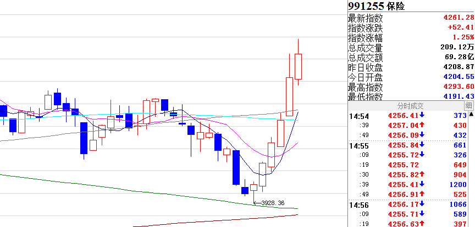The height and width of the screenshot is (227, 475).
Task: Select the 总成交量 value 209.12万
Action: click(x=457, y=47)
